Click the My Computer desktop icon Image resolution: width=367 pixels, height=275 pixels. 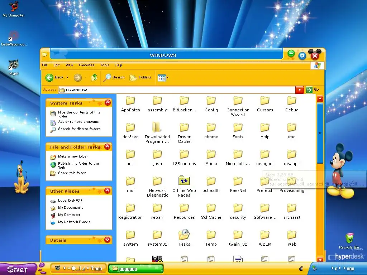14,9
